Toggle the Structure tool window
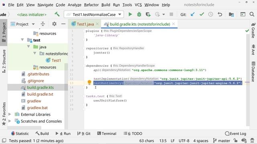 coord(4,61)
